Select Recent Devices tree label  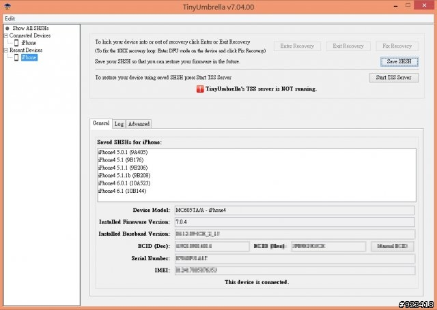pyautogui.click(x=26, y=50)
